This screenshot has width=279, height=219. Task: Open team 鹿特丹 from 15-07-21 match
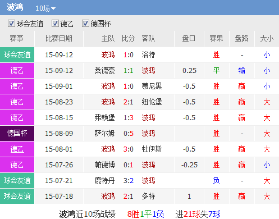click(x=104, y=181)
